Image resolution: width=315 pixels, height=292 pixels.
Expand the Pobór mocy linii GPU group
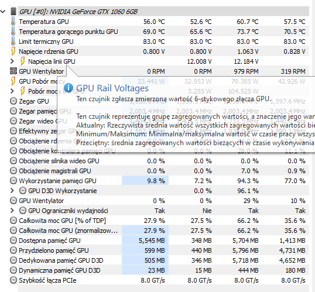coord(12,91)
